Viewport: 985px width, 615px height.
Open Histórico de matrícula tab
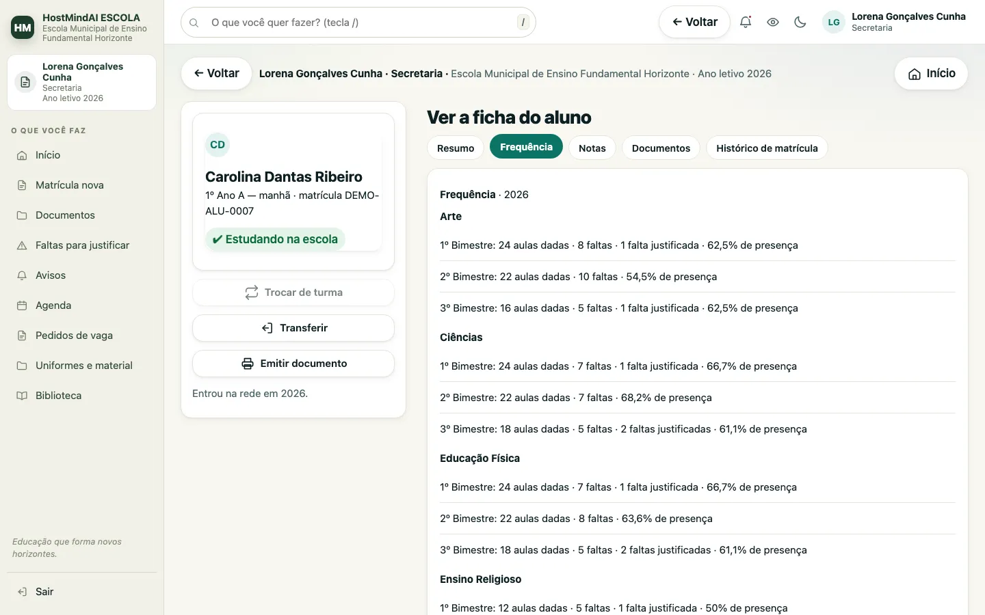[x=767, y=148]
